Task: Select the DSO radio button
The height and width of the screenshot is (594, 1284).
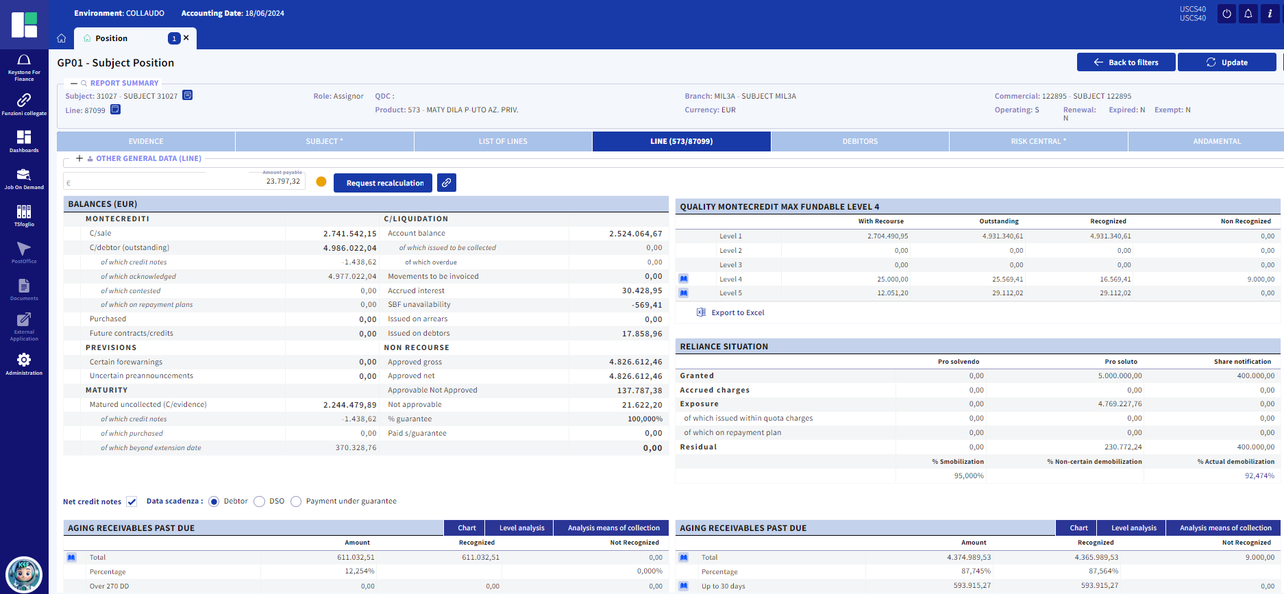Action: pyautogui.click(x=260, y=502)
